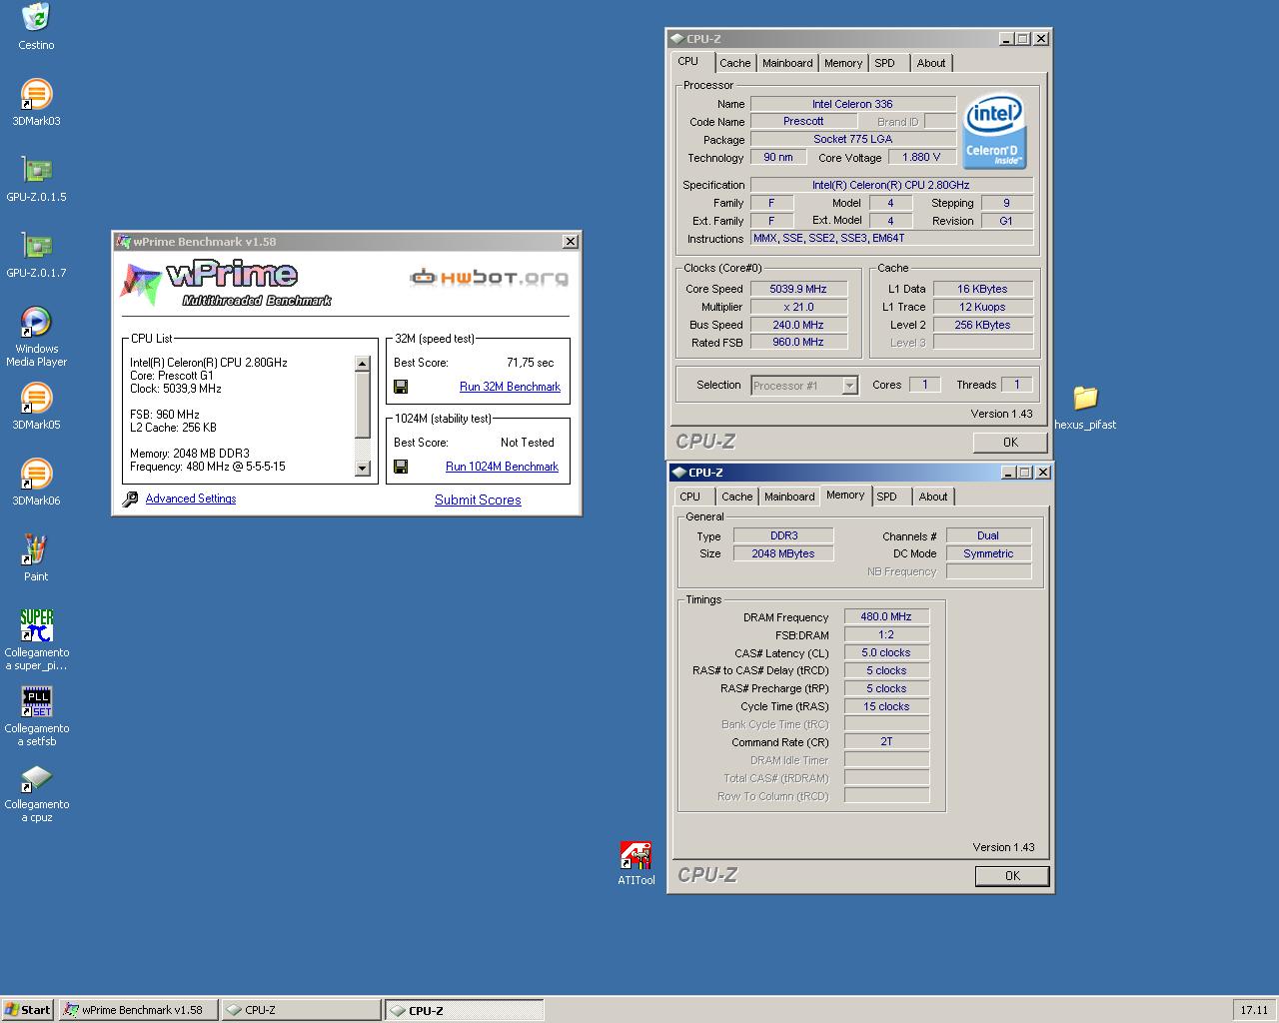Select wPrime Benchmark v1.58 taskbar button
The height and width of the screenshot is (1023, 1279).
point(138,1010)
